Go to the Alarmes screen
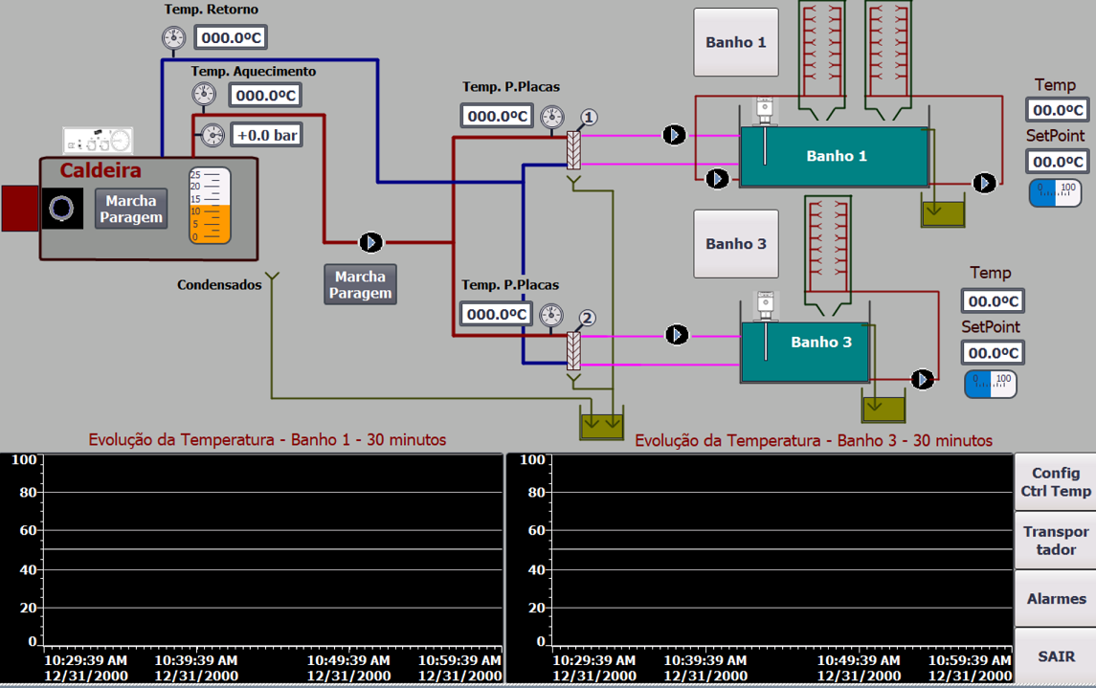1096x688 pixels. pos(1055,599)
